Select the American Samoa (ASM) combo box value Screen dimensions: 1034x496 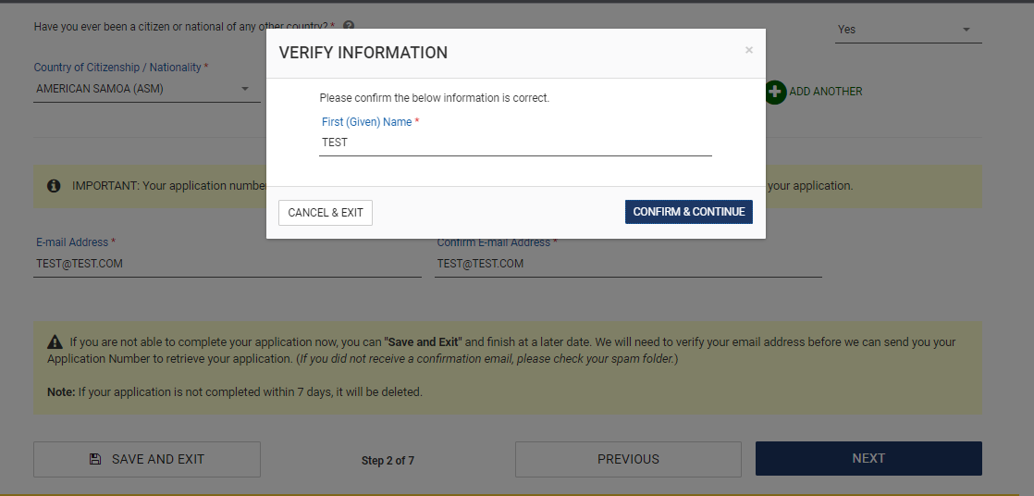coord(129,89)
